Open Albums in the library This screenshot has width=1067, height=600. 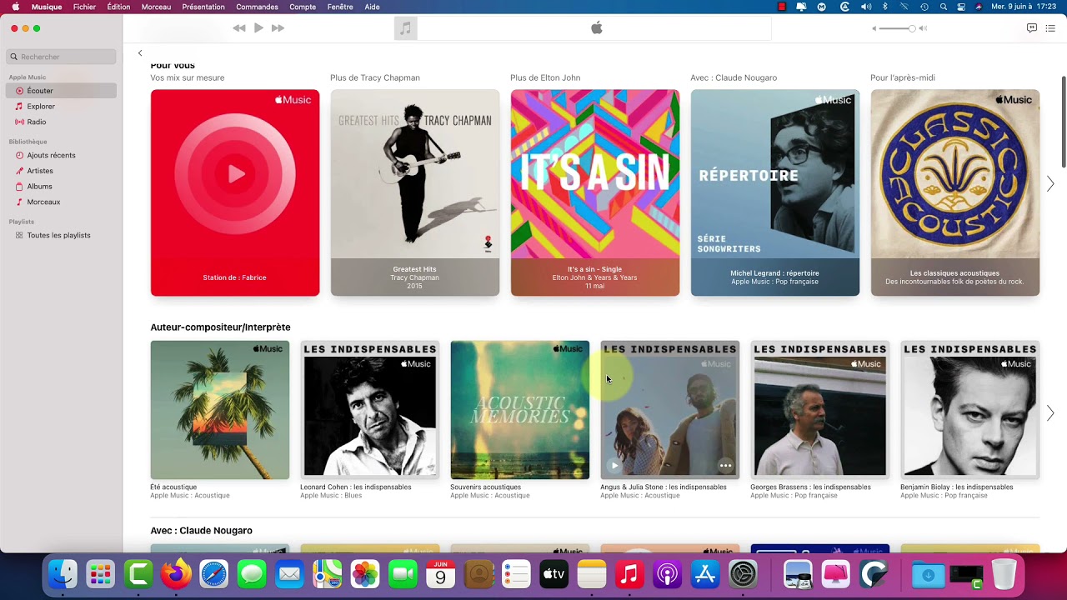pyautogui.click(x=62, y=187)
